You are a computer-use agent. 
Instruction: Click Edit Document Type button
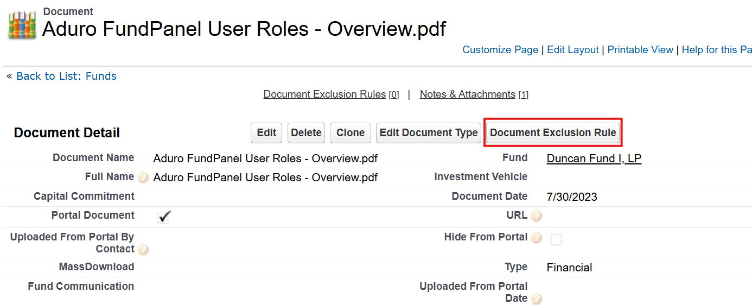coord(429,133)
